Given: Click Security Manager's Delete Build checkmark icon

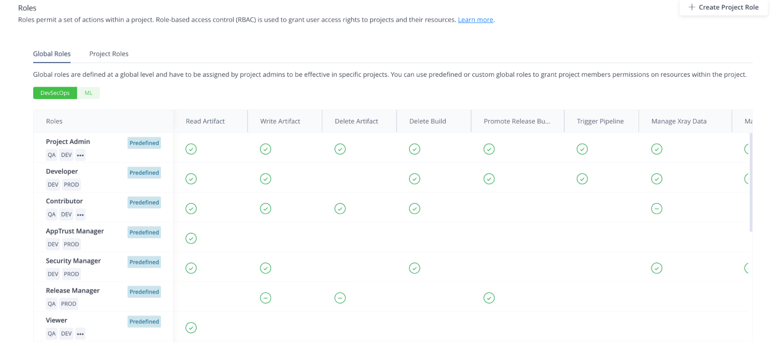Looking at the screenshot, I should [415, 268].
